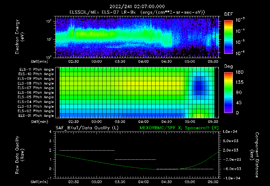Viewport: 270px width, 186px height.
Task: Select the ELS-01 Pitch Angle row label
Action: click(x=36, y=116)
